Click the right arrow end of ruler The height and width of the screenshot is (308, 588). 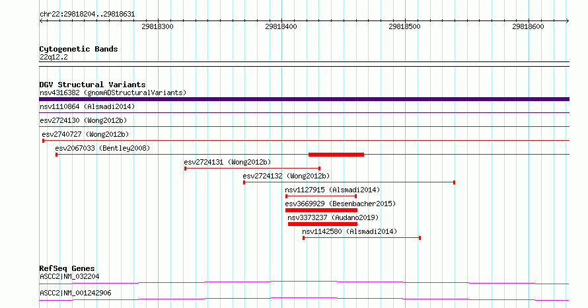coord(568,21)
